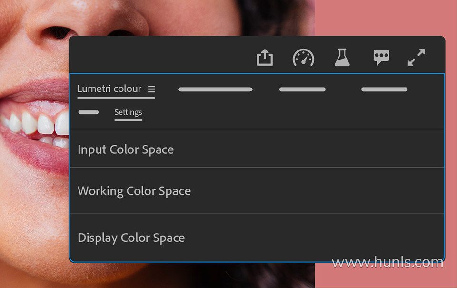The height and width of the screenshot is (288, 457).
Task: Expand the Working Color Space section
Action: coord(257,190)
